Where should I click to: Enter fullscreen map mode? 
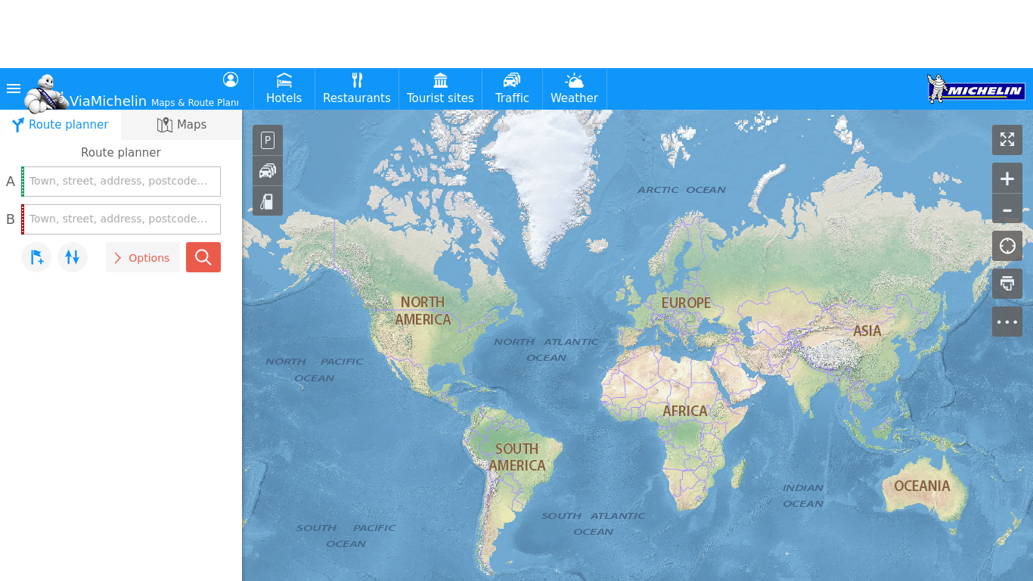(x=1007, y=140)
